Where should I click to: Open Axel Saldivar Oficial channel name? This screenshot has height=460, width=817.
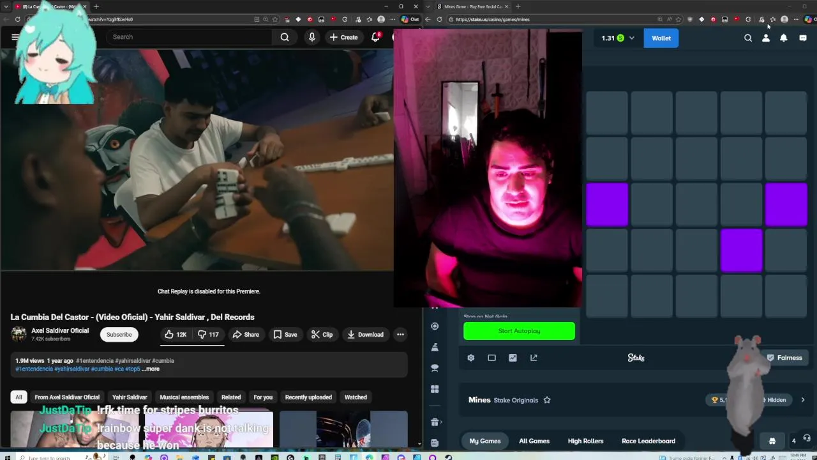[x=60, y=330]
